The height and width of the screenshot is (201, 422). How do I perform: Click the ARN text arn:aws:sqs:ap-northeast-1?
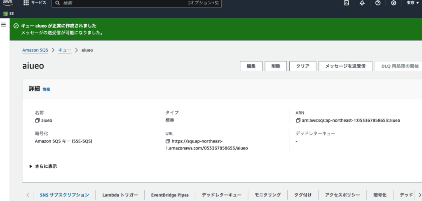tap(351, 121)
